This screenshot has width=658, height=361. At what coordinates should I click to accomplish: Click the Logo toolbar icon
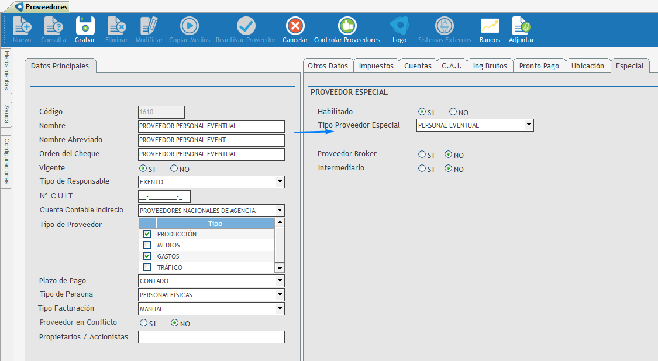tap(399, 26)
